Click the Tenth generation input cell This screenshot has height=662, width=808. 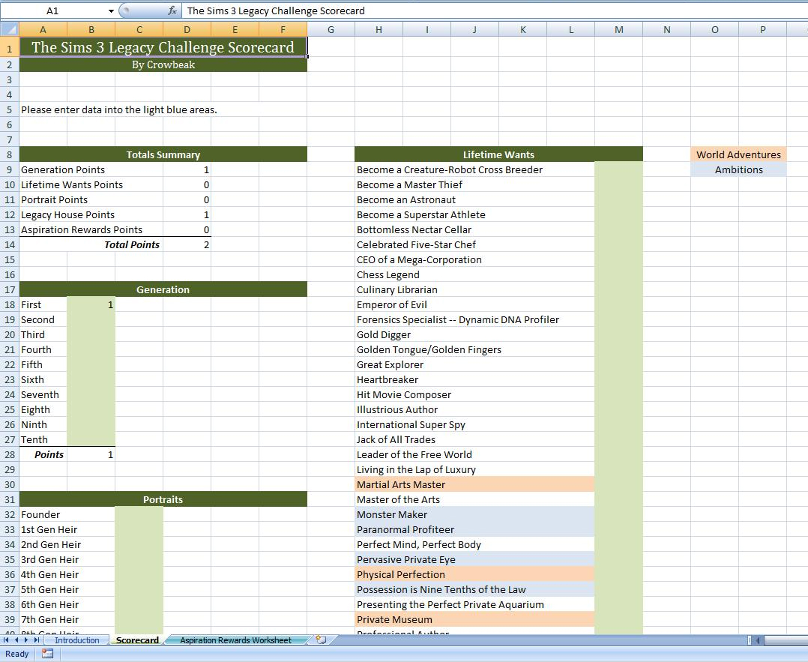point(91,440)
